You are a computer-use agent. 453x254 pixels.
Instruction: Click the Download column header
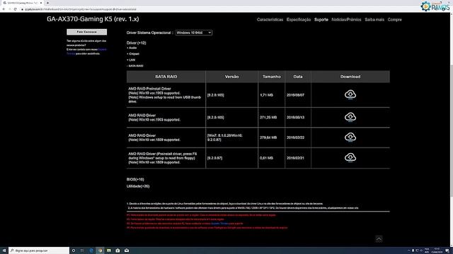point(350,77)
